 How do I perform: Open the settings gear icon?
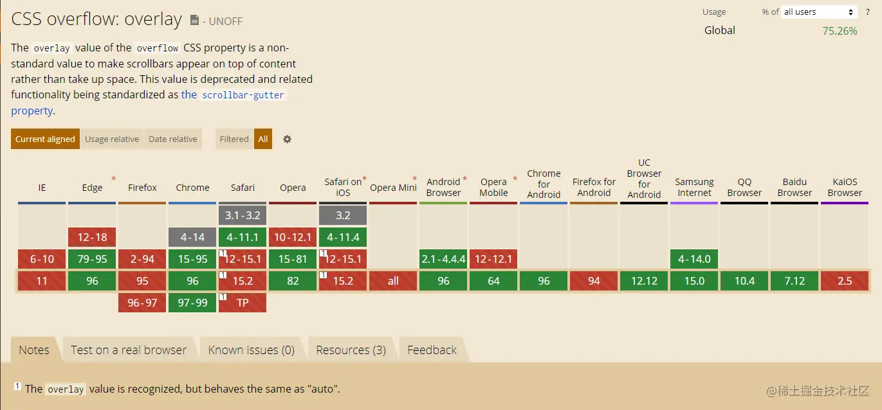pyautogui.click(x=287, y=139)
